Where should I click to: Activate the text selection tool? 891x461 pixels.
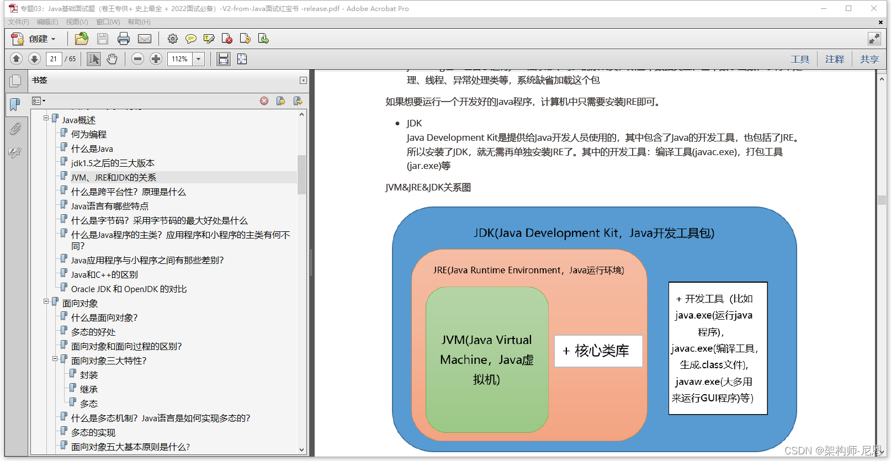click(94, 59)
